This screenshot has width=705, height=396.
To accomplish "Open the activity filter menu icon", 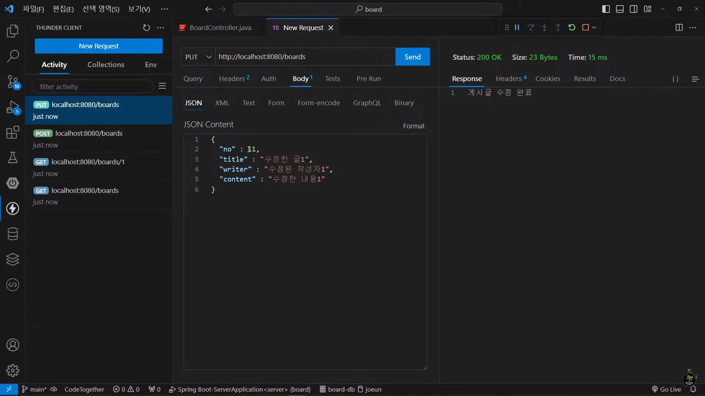I will coord(162,86).
